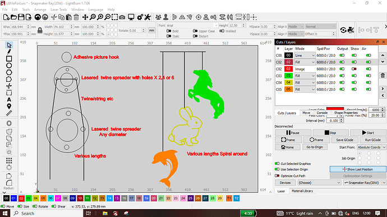Screen dimensions: 387x217
Task: Click the Stop button
Action: pos(330,132)
